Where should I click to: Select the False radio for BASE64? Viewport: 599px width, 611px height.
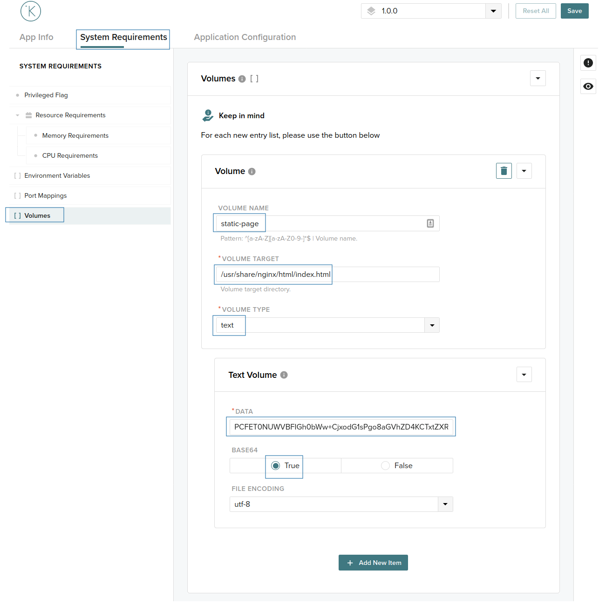pos(385,465)
